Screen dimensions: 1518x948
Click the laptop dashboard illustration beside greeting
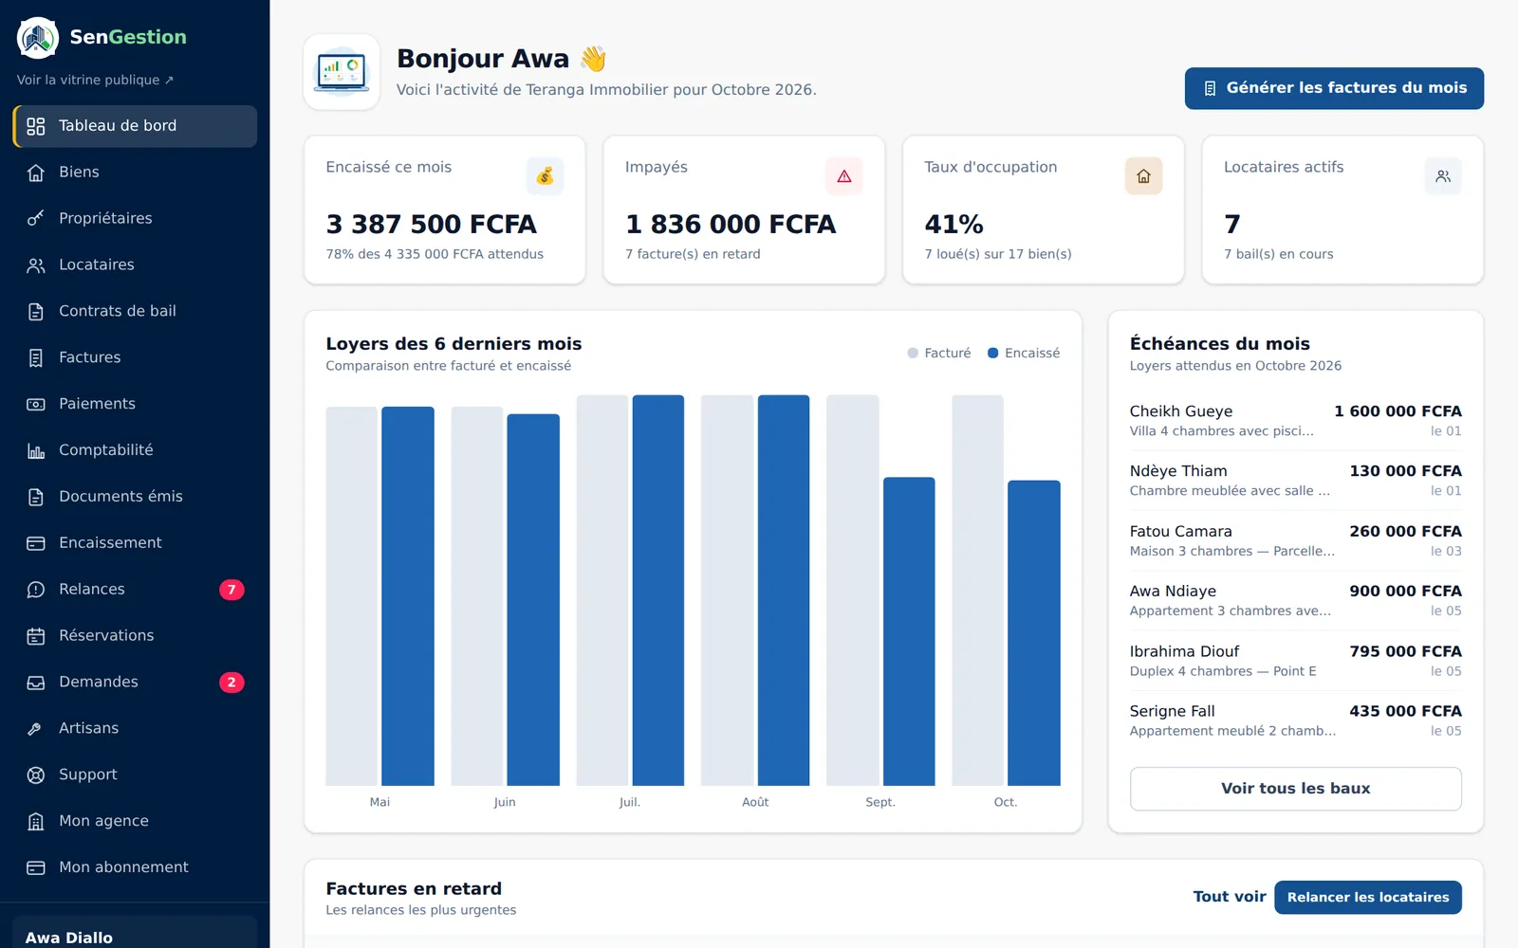point(342,72)
